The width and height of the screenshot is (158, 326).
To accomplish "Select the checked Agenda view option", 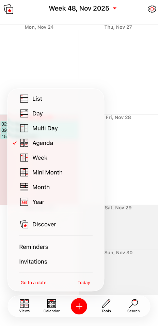I will (x=43, y=143).
